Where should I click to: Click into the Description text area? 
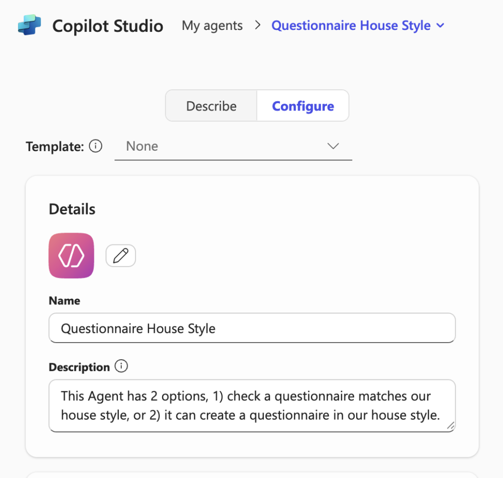point(252,405)
